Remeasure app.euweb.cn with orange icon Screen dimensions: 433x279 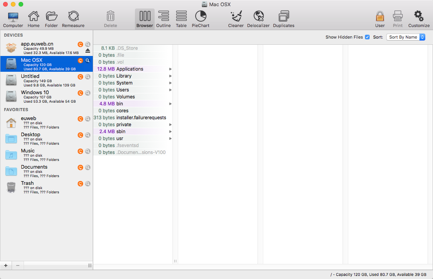pyautogui.click(x=80, y=44)
